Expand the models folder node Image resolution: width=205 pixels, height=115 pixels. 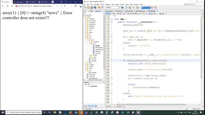pos(90,55)
